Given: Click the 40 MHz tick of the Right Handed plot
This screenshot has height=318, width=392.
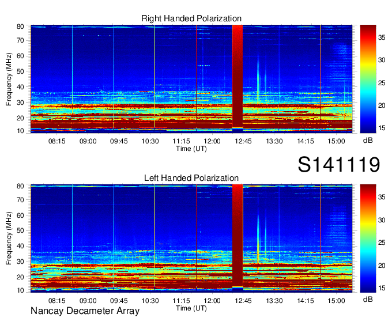Looking at the screenshot, I should click(x=20, y=87).
